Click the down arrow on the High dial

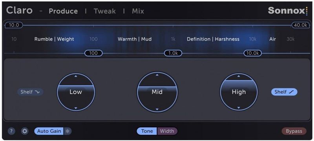click(x=239, y=108)
